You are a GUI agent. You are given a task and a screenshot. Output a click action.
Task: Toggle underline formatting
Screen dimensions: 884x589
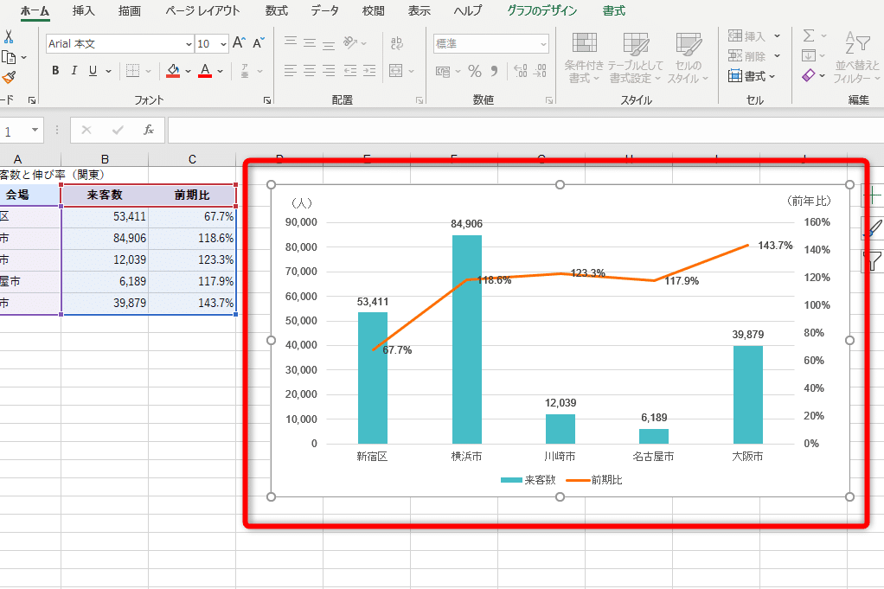tap(92, 71)
